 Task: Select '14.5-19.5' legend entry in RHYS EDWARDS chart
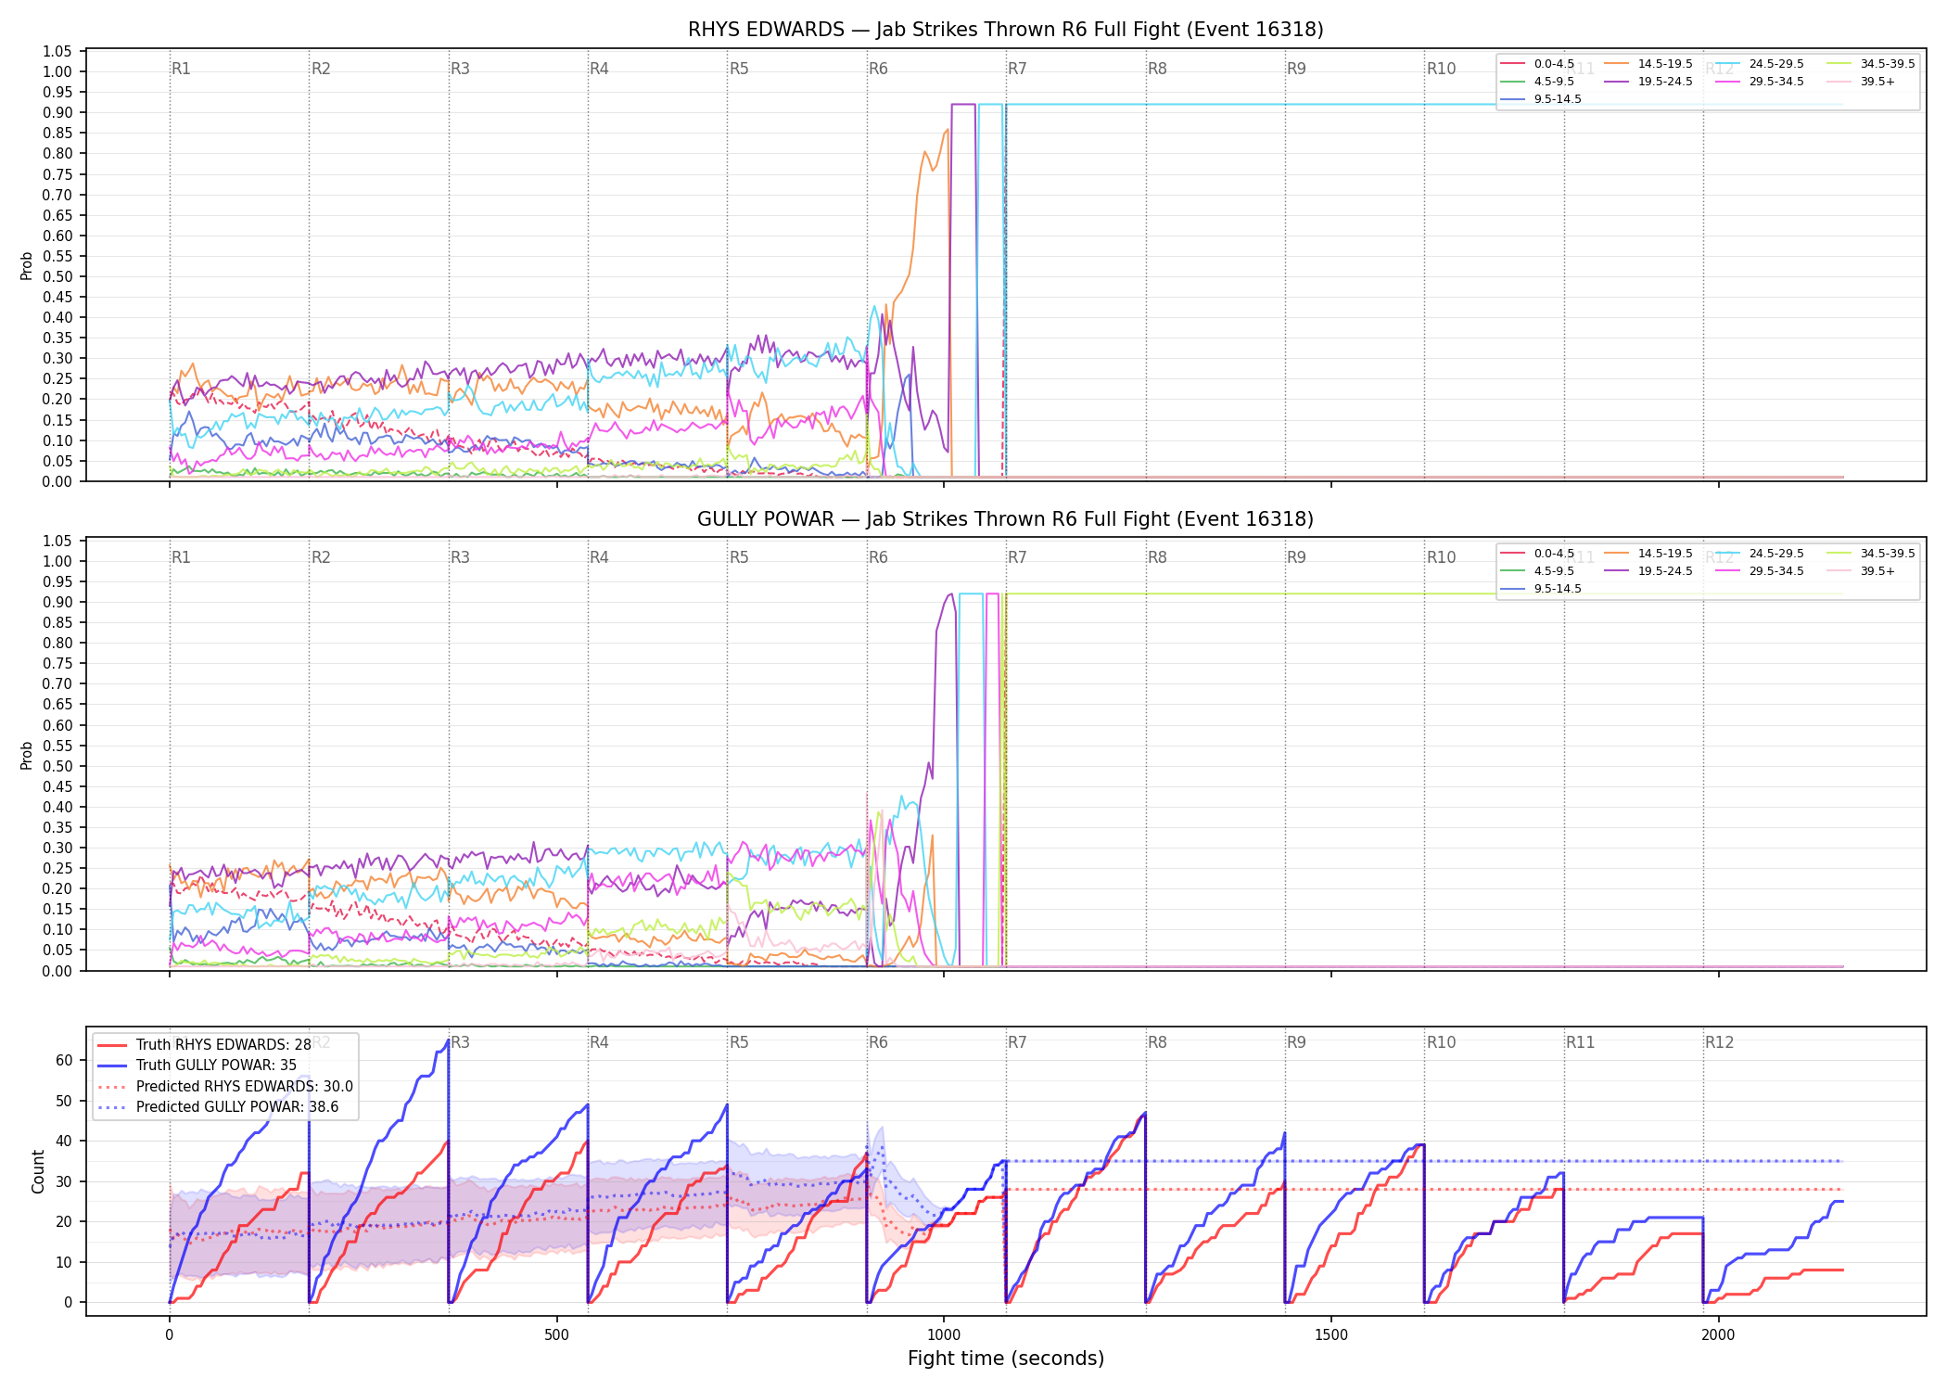[x=1648, y=64]
